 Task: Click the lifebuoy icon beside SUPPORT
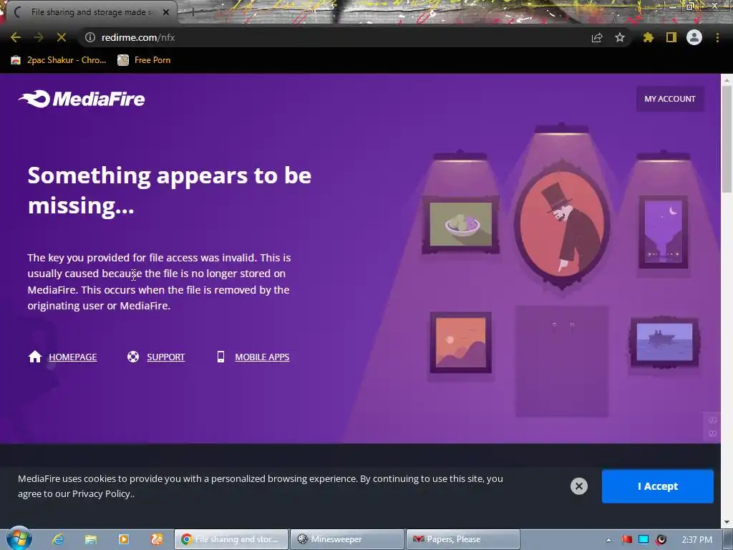point(133,357)
